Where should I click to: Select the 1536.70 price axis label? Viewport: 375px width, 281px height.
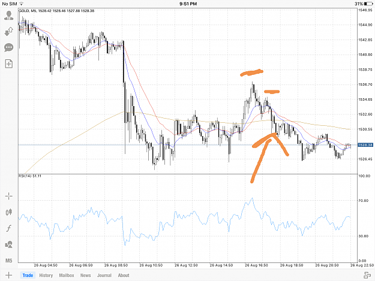(365, 84)
